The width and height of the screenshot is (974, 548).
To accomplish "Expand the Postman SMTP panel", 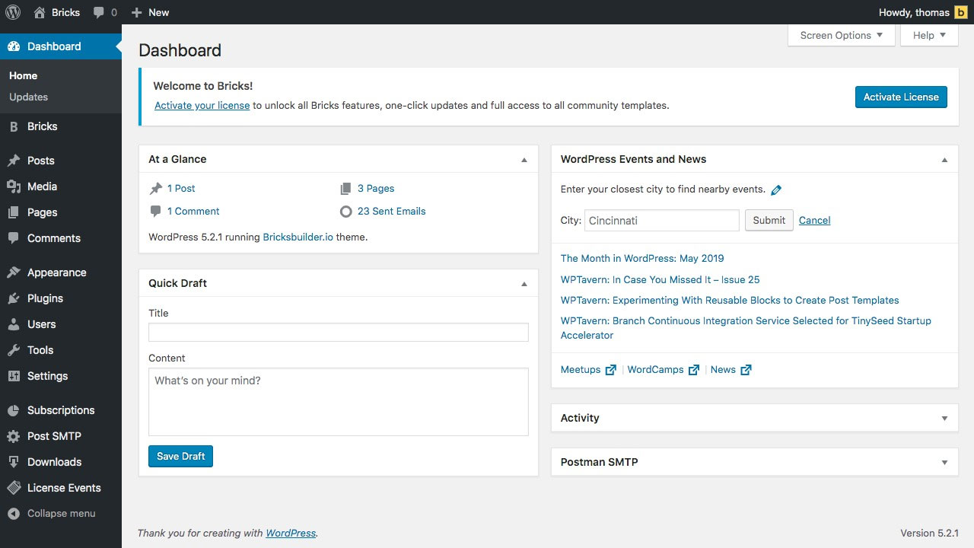I will coord(944,463).
